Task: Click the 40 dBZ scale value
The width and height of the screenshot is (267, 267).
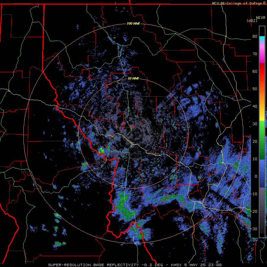Action: (x=255, y=107)
